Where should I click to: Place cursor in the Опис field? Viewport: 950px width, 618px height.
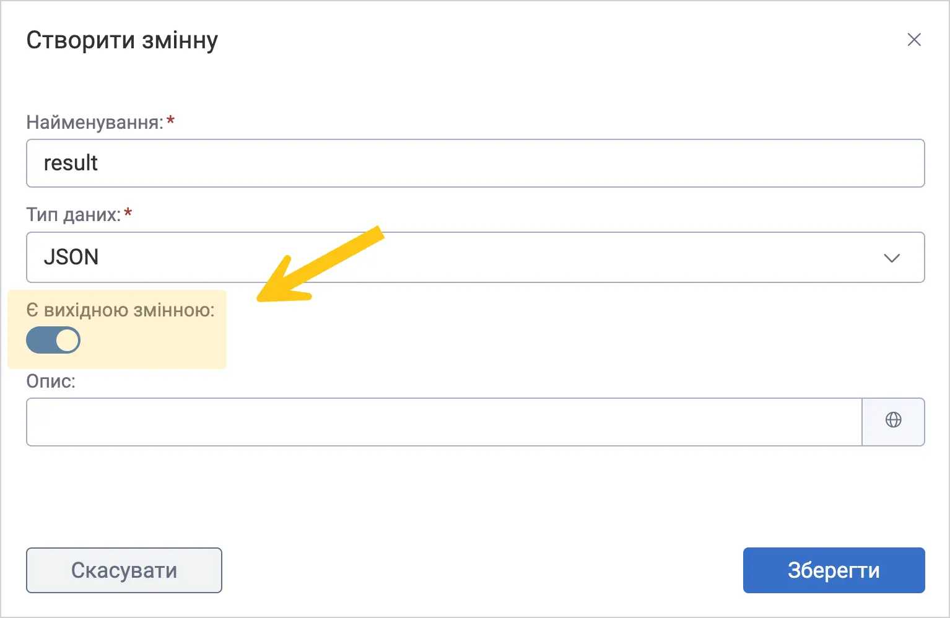point(444,422)
